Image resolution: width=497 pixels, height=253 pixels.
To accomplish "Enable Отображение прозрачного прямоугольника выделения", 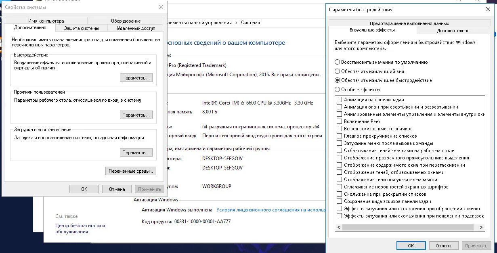I will (340, 158).
